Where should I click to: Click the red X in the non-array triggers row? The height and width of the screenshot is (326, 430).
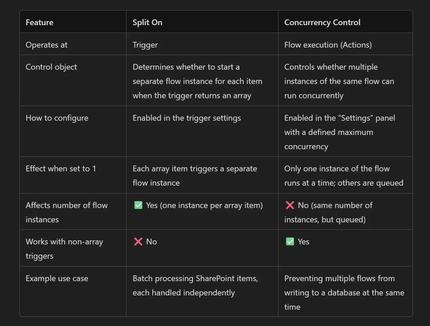point(138,241)
